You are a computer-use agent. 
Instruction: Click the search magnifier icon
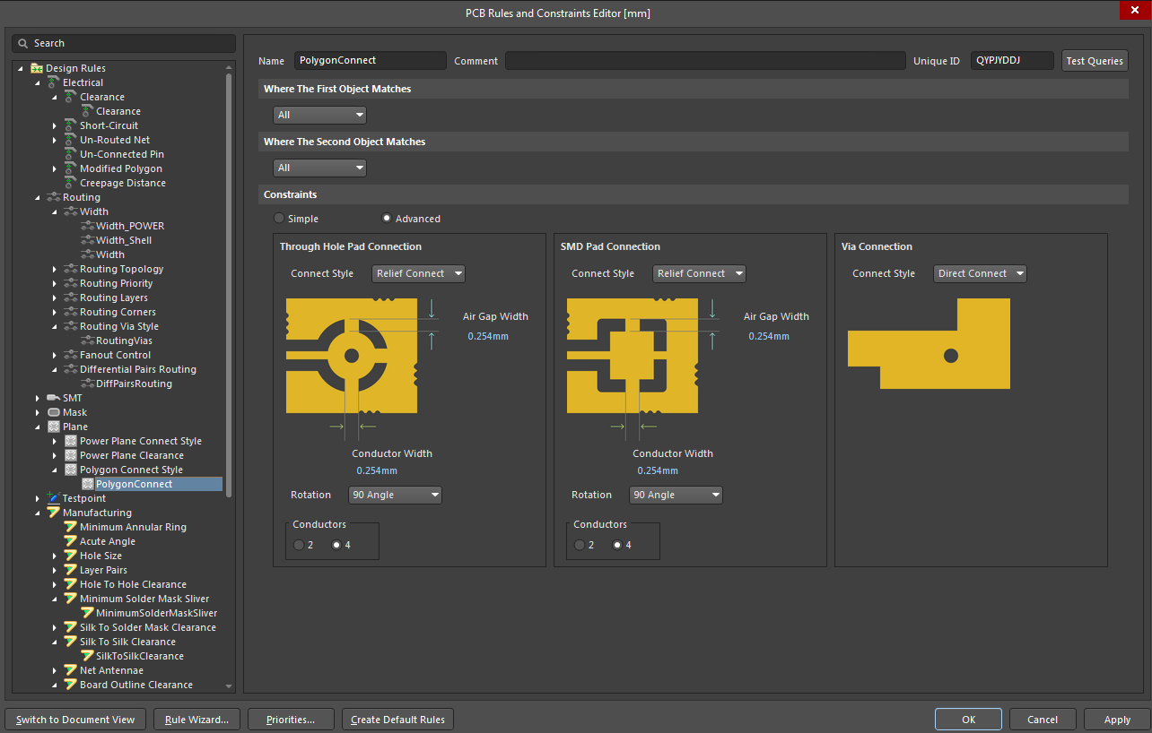(x=21, y=43)
